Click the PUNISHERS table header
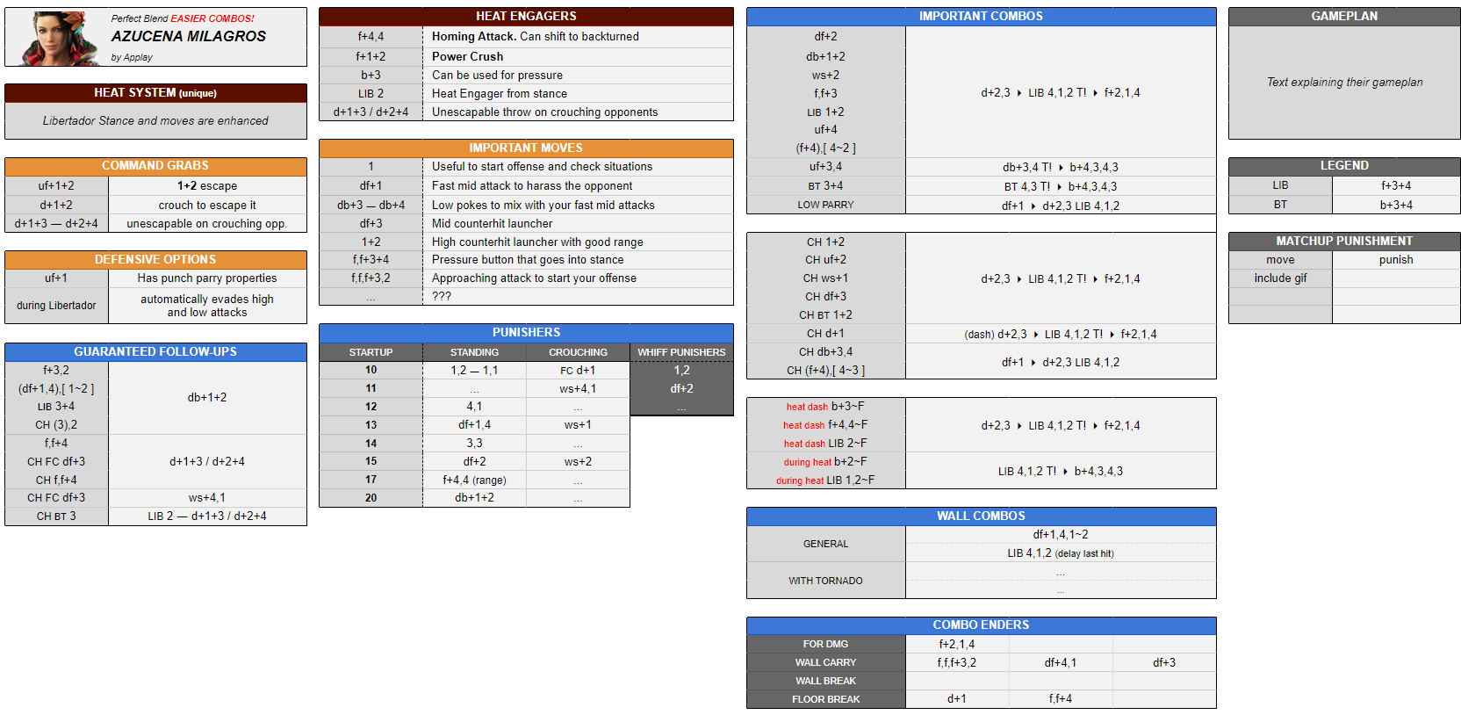The width and height of the screenshot is (1461, 715). tap(526, 333)
